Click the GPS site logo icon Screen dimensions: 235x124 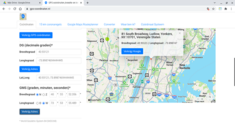(23, 16)
